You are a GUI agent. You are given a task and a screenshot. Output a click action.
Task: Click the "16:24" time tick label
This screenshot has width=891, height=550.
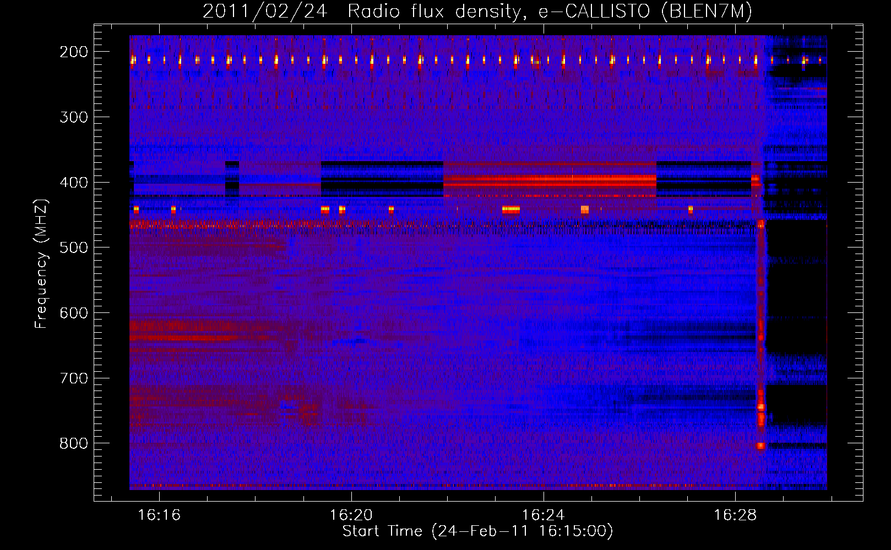[x=544, y=515]
